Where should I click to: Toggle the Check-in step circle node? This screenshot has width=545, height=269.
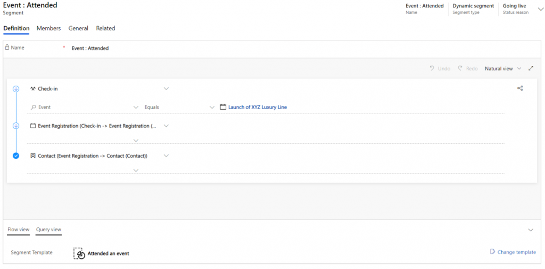16,89
